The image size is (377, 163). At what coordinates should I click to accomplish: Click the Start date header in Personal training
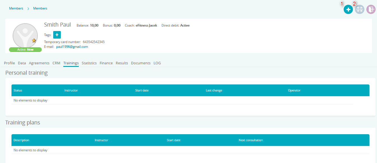(142, 90)
